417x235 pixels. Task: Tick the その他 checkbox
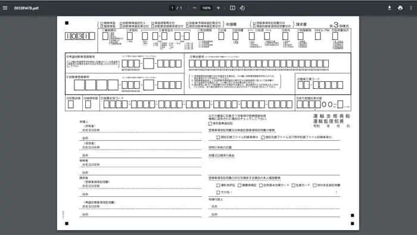pyautogui.click(x=218, y=192)
